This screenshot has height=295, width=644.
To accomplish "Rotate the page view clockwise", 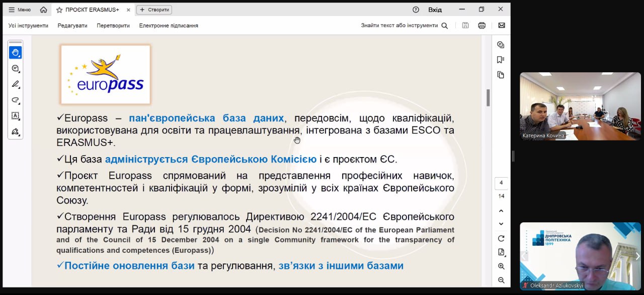I will (501, 238).
